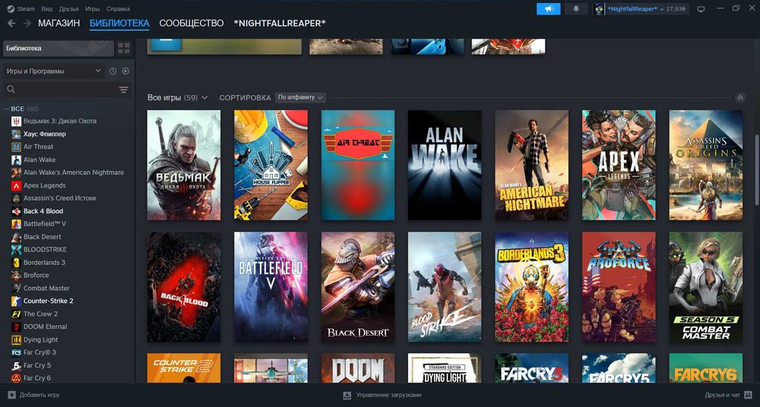
Task: Click the Apex Legends sidebar icon
Action: (16, 185)
